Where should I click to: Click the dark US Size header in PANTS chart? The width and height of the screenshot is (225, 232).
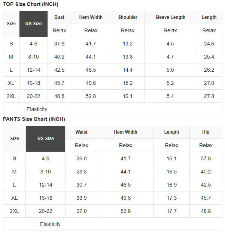[45, 139]
